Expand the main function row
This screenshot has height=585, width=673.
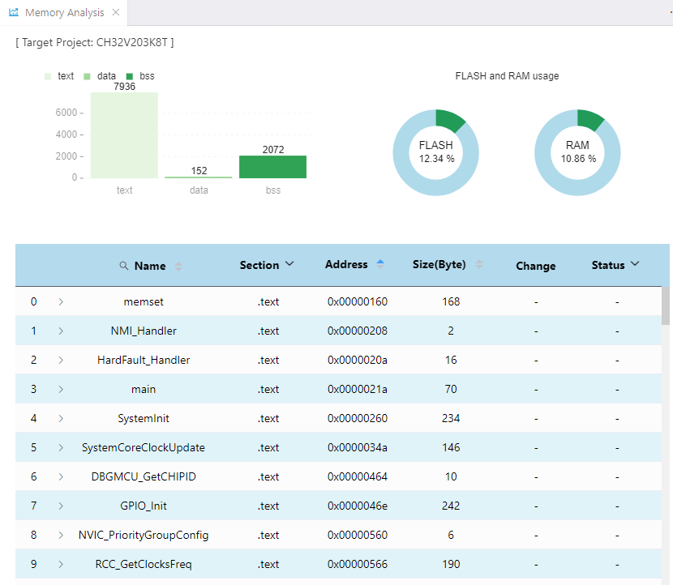coord(61,390)
